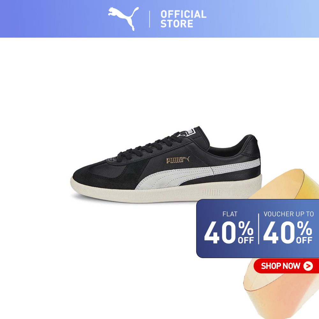Viewport: 319px width, 319px height.
Task: Click the SHOP NOW red button
Action: 286,266
